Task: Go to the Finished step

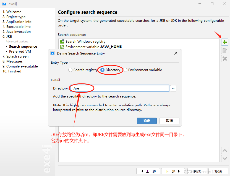Action: coord(12,71)
